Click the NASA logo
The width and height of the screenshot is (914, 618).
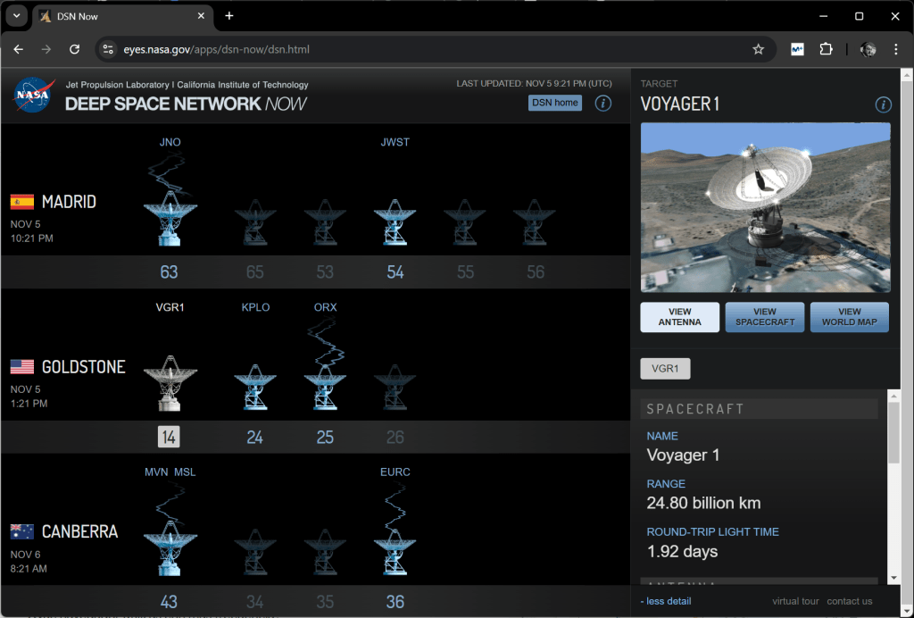click(34, 95)
